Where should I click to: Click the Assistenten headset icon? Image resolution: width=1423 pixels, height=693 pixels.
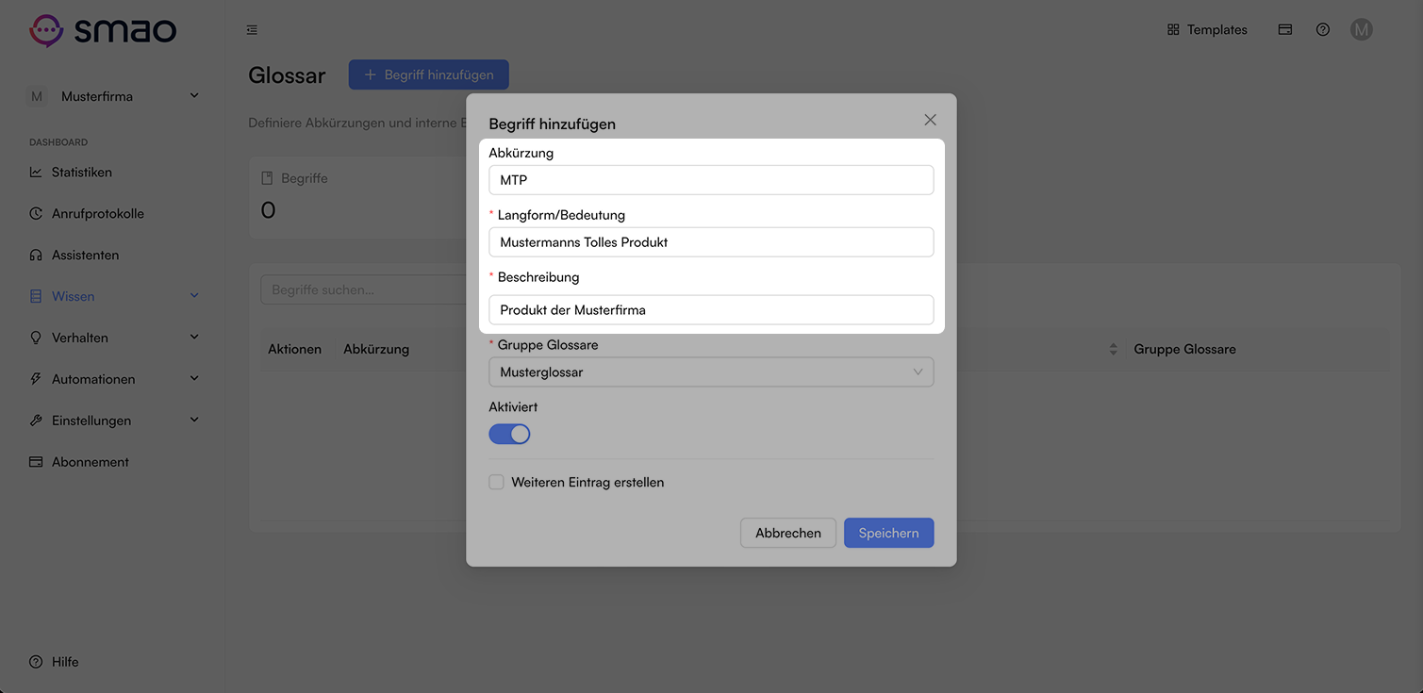36,256
